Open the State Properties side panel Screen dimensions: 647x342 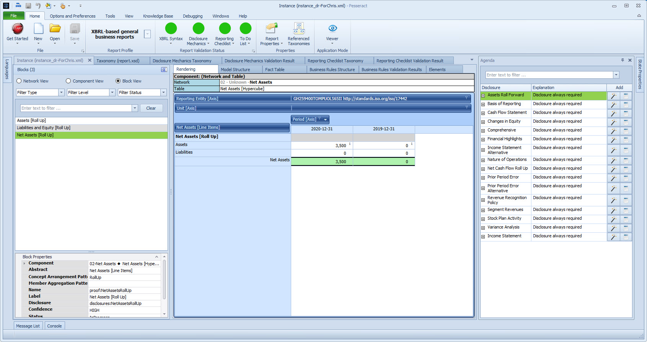[x=640, y=74]
